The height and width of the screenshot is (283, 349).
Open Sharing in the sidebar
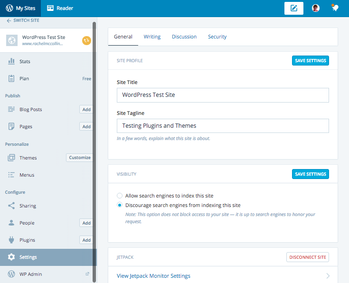tap(28, 206)
